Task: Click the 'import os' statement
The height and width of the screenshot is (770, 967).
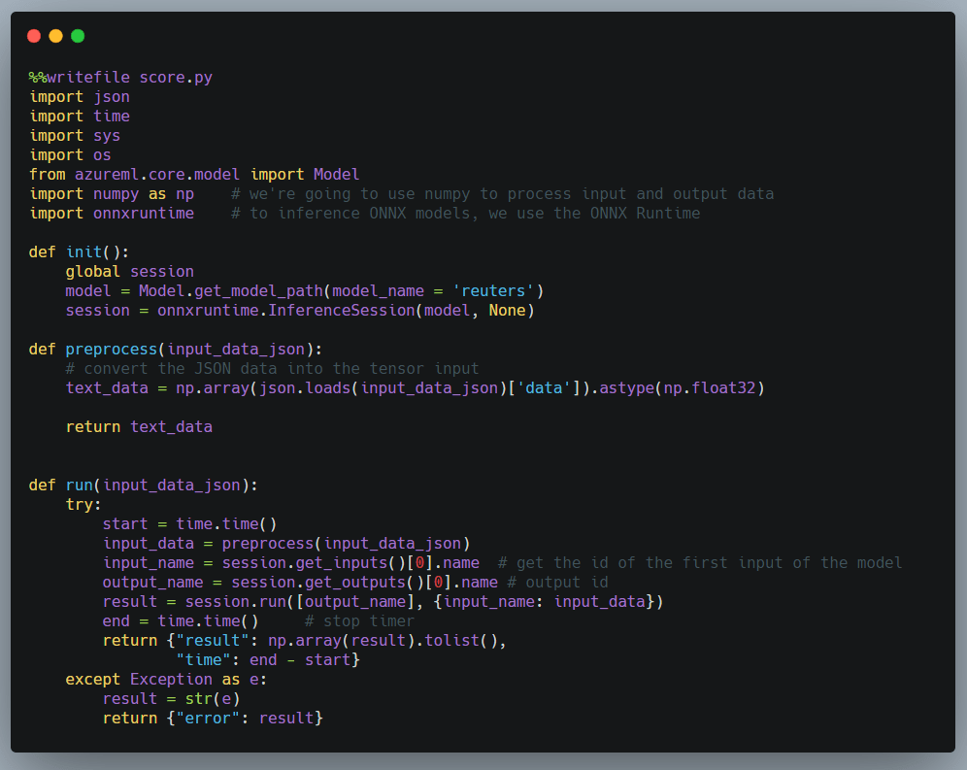Action: (70, 154)
